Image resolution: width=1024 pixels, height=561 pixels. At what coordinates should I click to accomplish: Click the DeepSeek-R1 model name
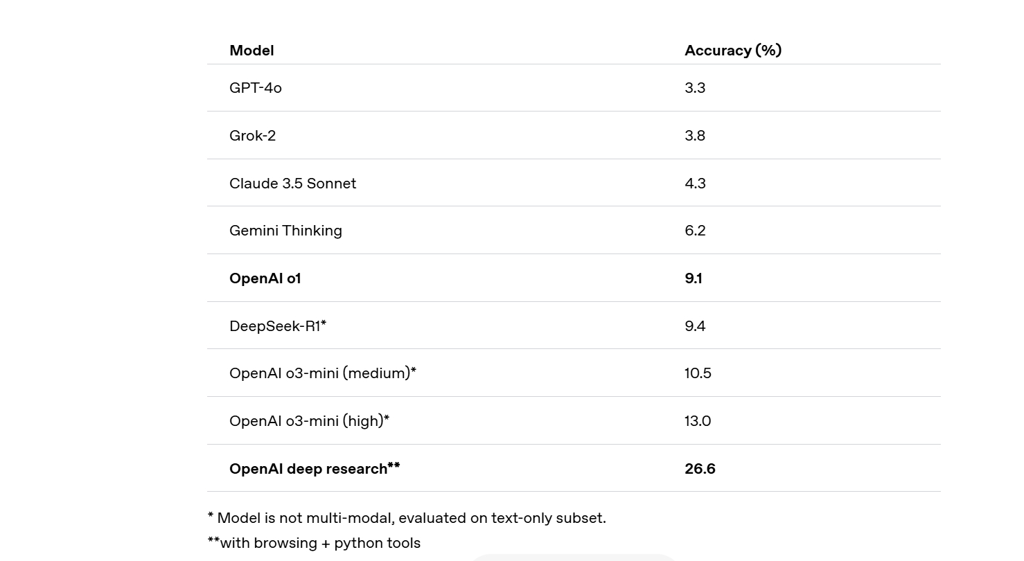(x=277, y=326)
